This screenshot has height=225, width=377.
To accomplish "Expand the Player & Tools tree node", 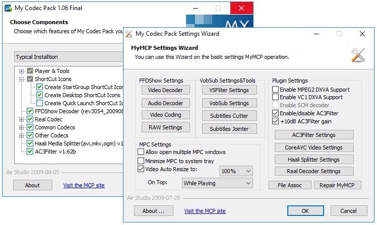I will 22,71.
